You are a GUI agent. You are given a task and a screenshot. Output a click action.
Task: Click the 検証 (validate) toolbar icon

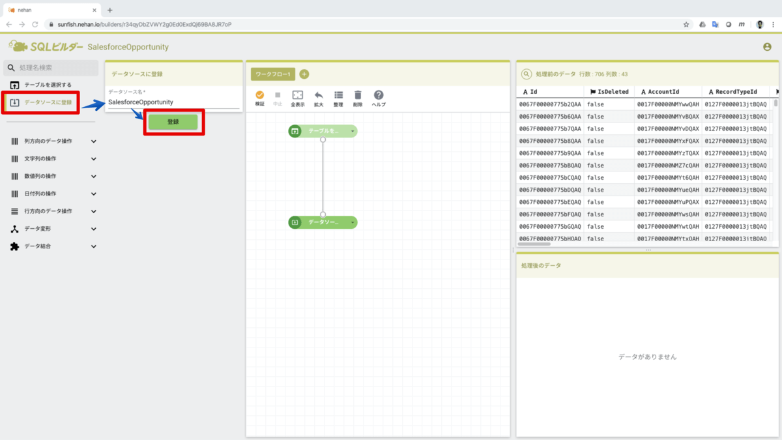[260, 95]
